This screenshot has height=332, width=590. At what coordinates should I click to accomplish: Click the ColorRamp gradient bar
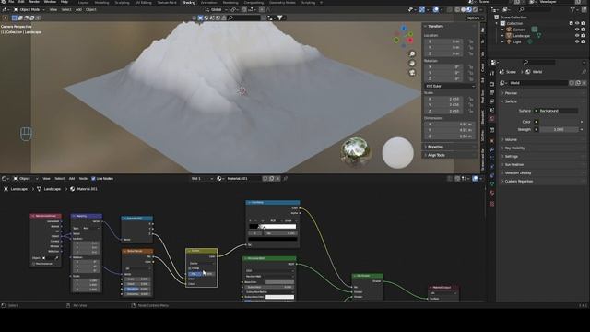tap(273, 227)
